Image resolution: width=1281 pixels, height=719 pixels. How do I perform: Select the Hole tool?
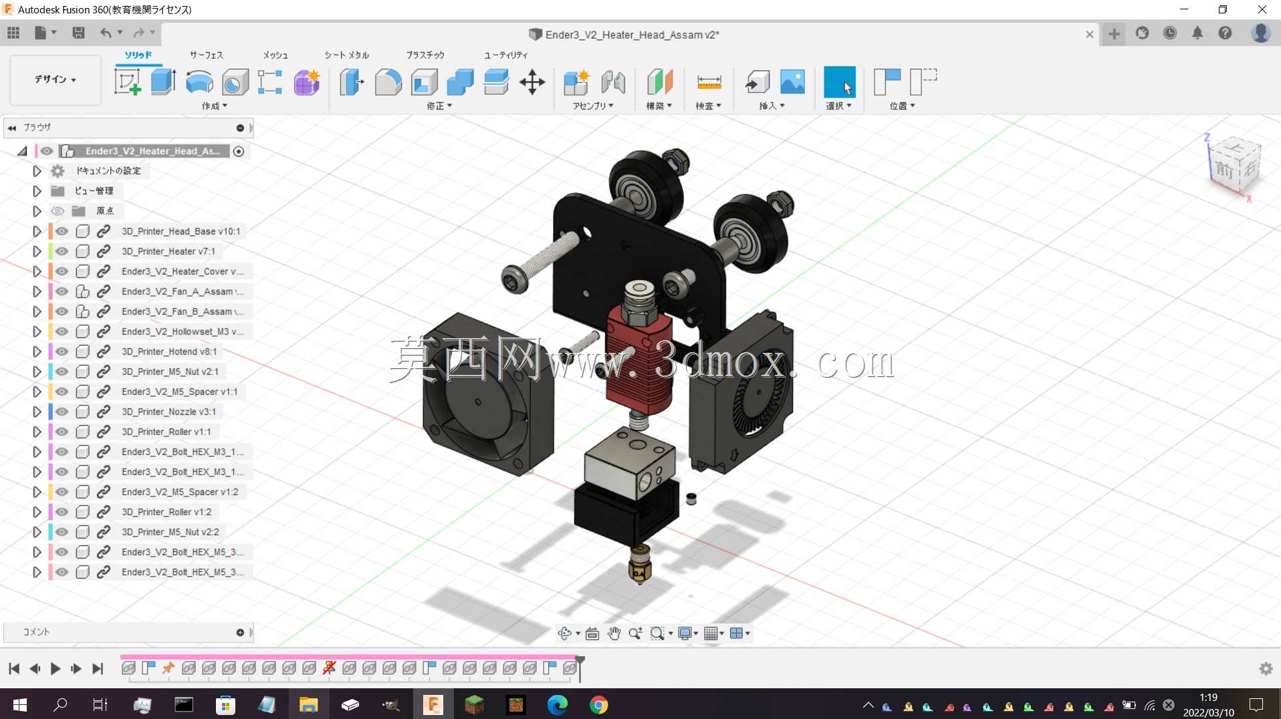point(235,82)
